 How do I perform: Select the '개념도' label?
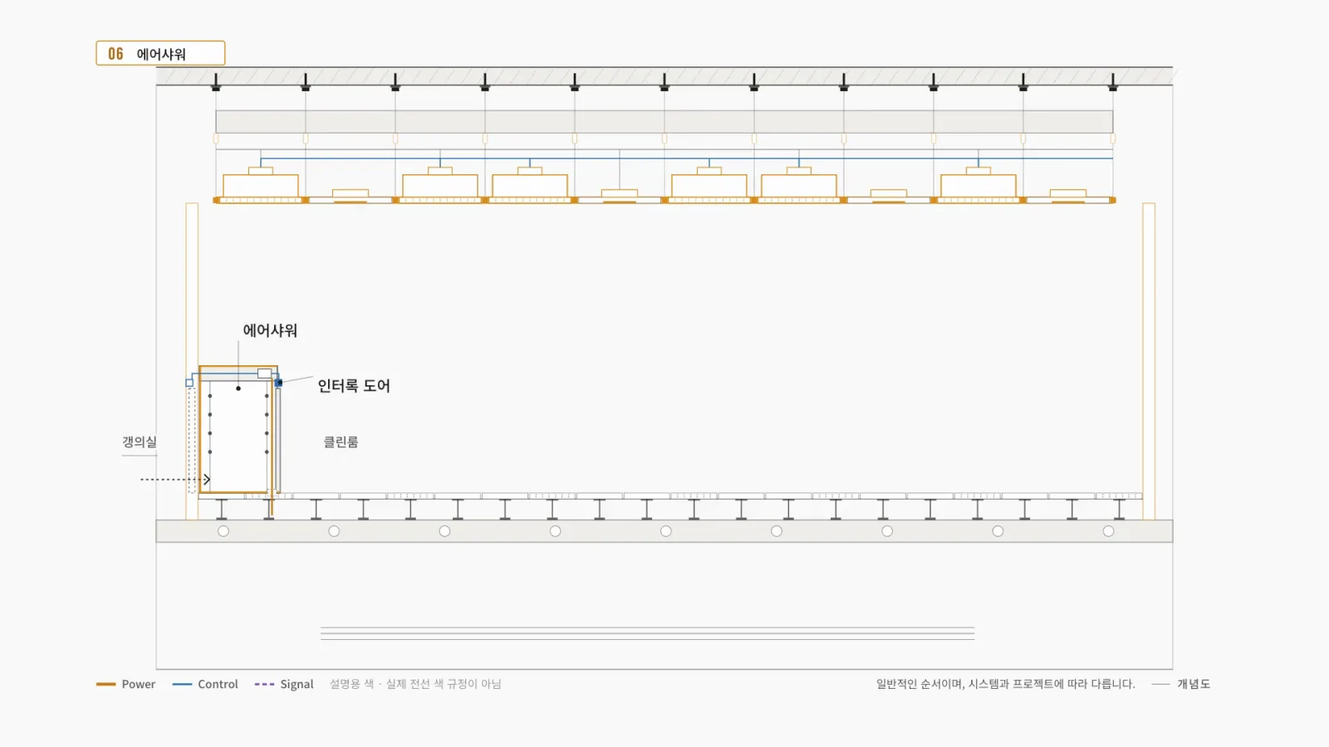(1194, 684)
